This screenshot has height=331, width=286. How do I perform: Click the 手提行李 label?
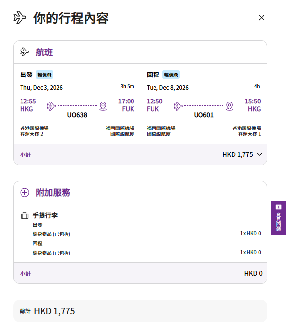coord(45,215)
